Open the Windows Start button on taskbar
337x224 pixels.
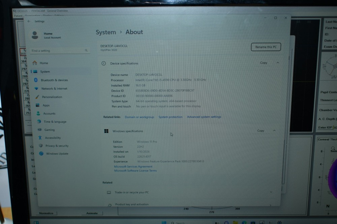pyautogui.click(x=164, y=223)
